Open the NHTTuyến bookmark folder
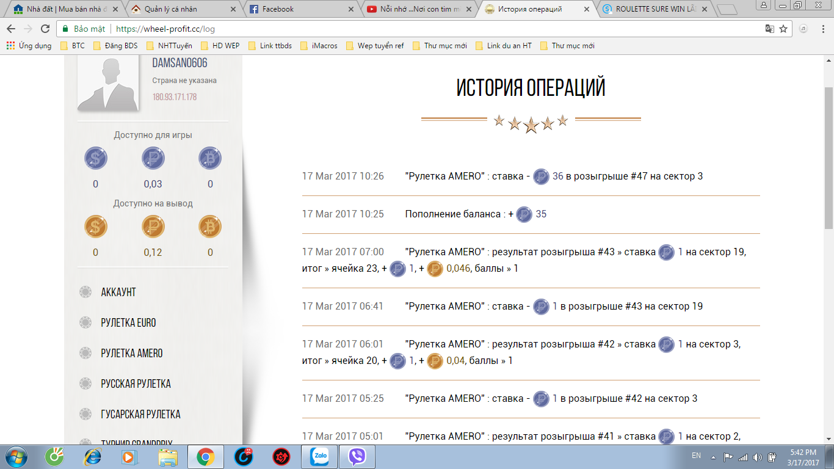 [x=169, y=46]
